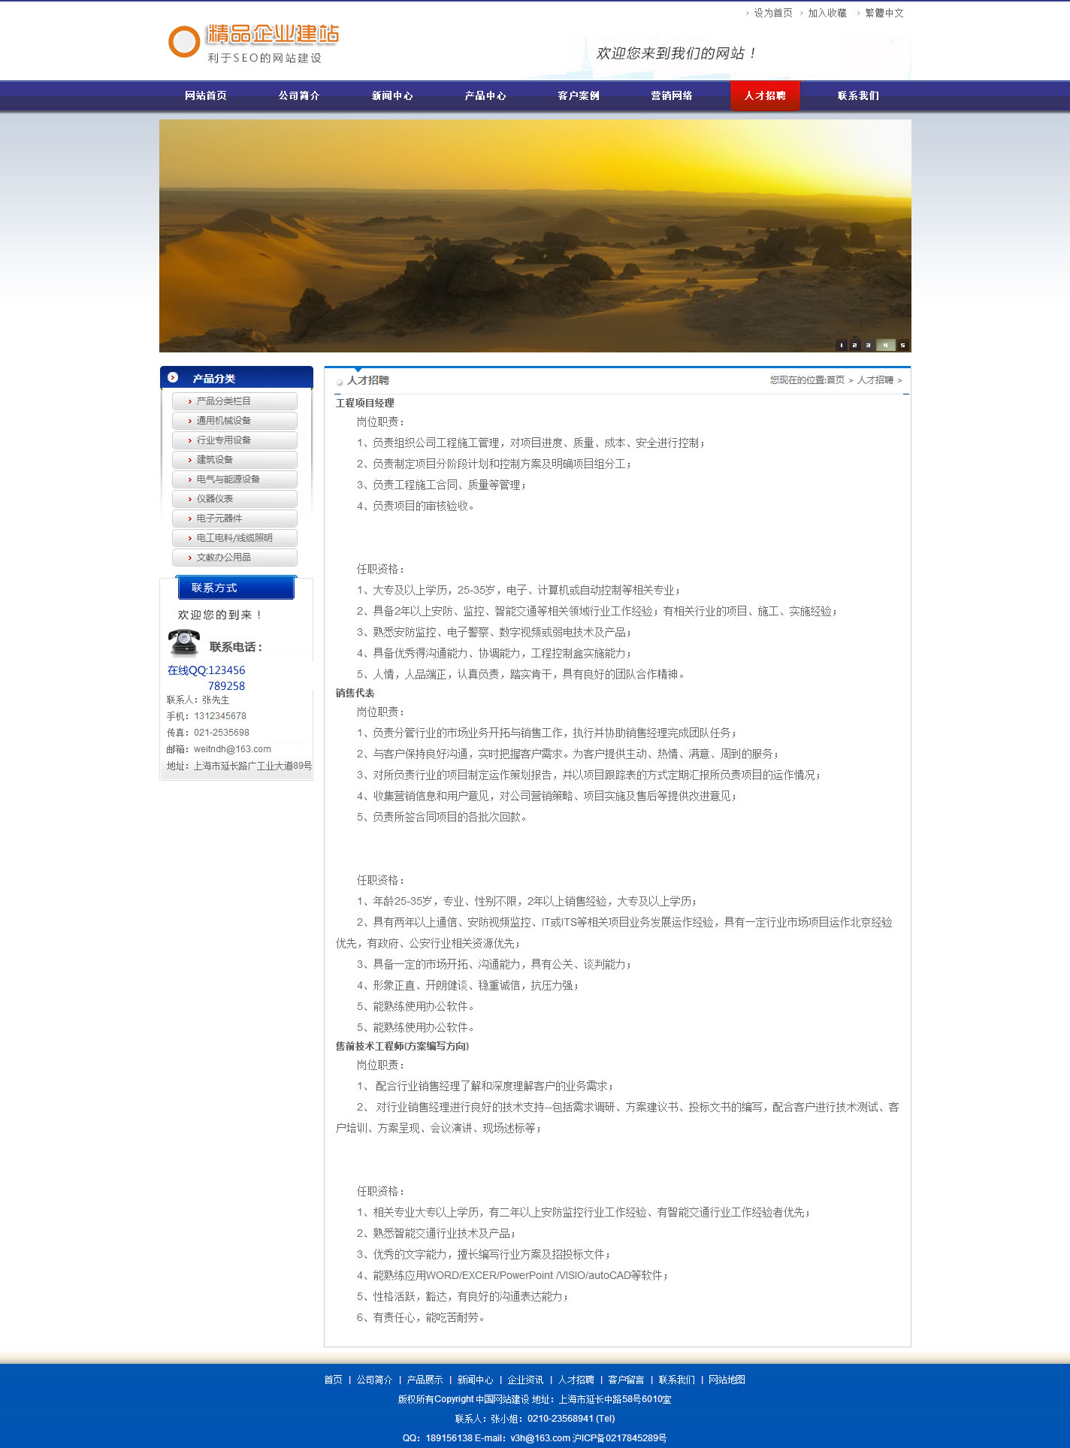The image size is (1070, 1448).
Task: Click the arrow icon beside 产品分类 header
Action: [173, 377]
